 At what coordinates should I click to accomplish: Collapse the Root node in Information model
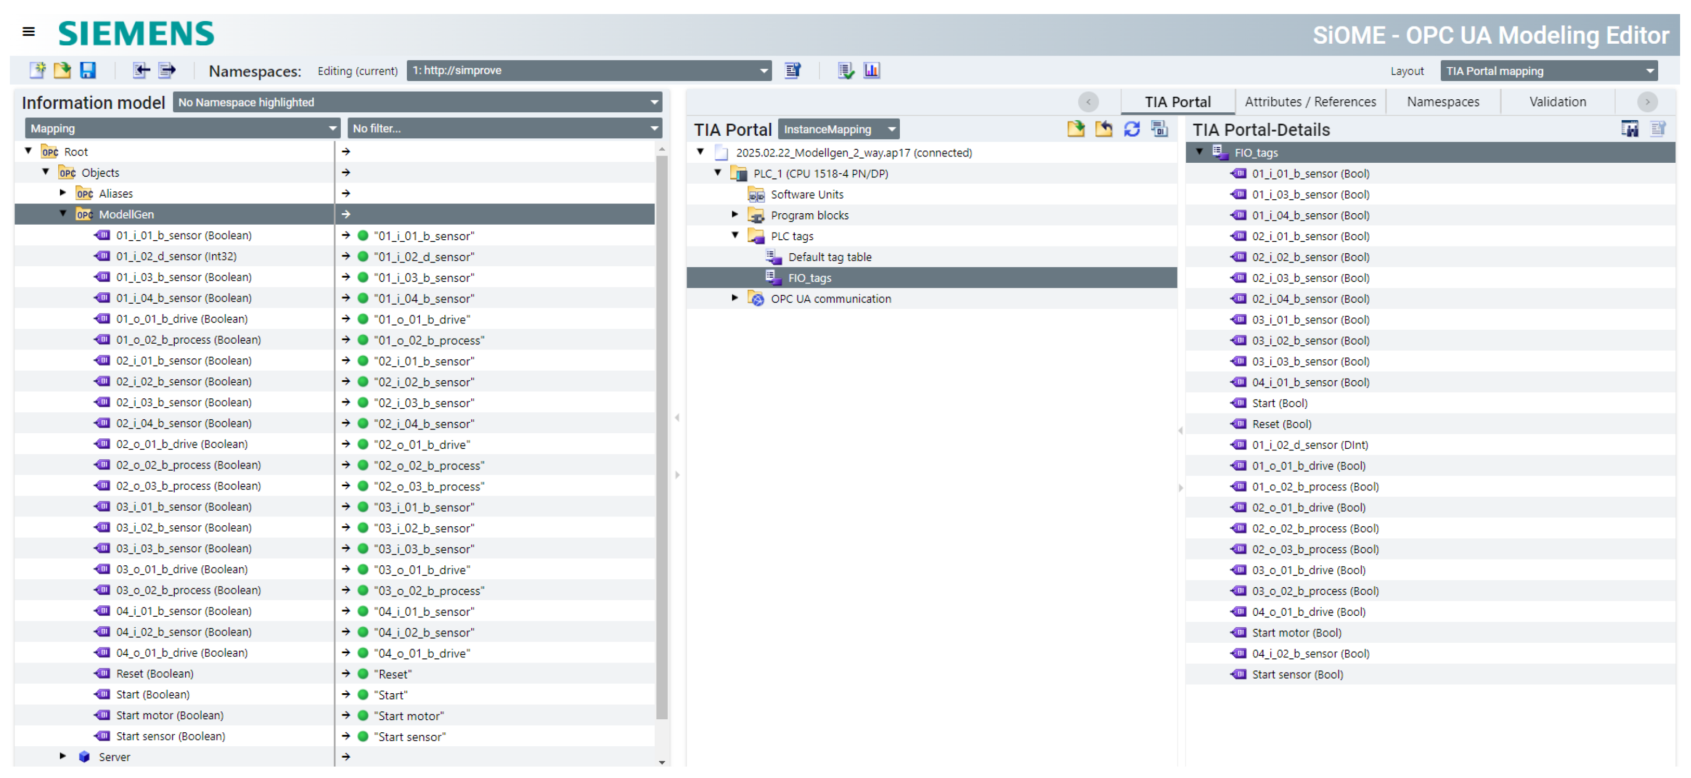point(28,151)
